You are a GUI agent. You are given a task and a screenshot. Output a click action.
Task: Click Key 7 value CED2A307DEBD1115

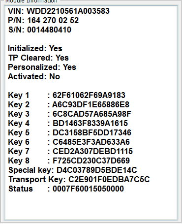tap(92, 152)
